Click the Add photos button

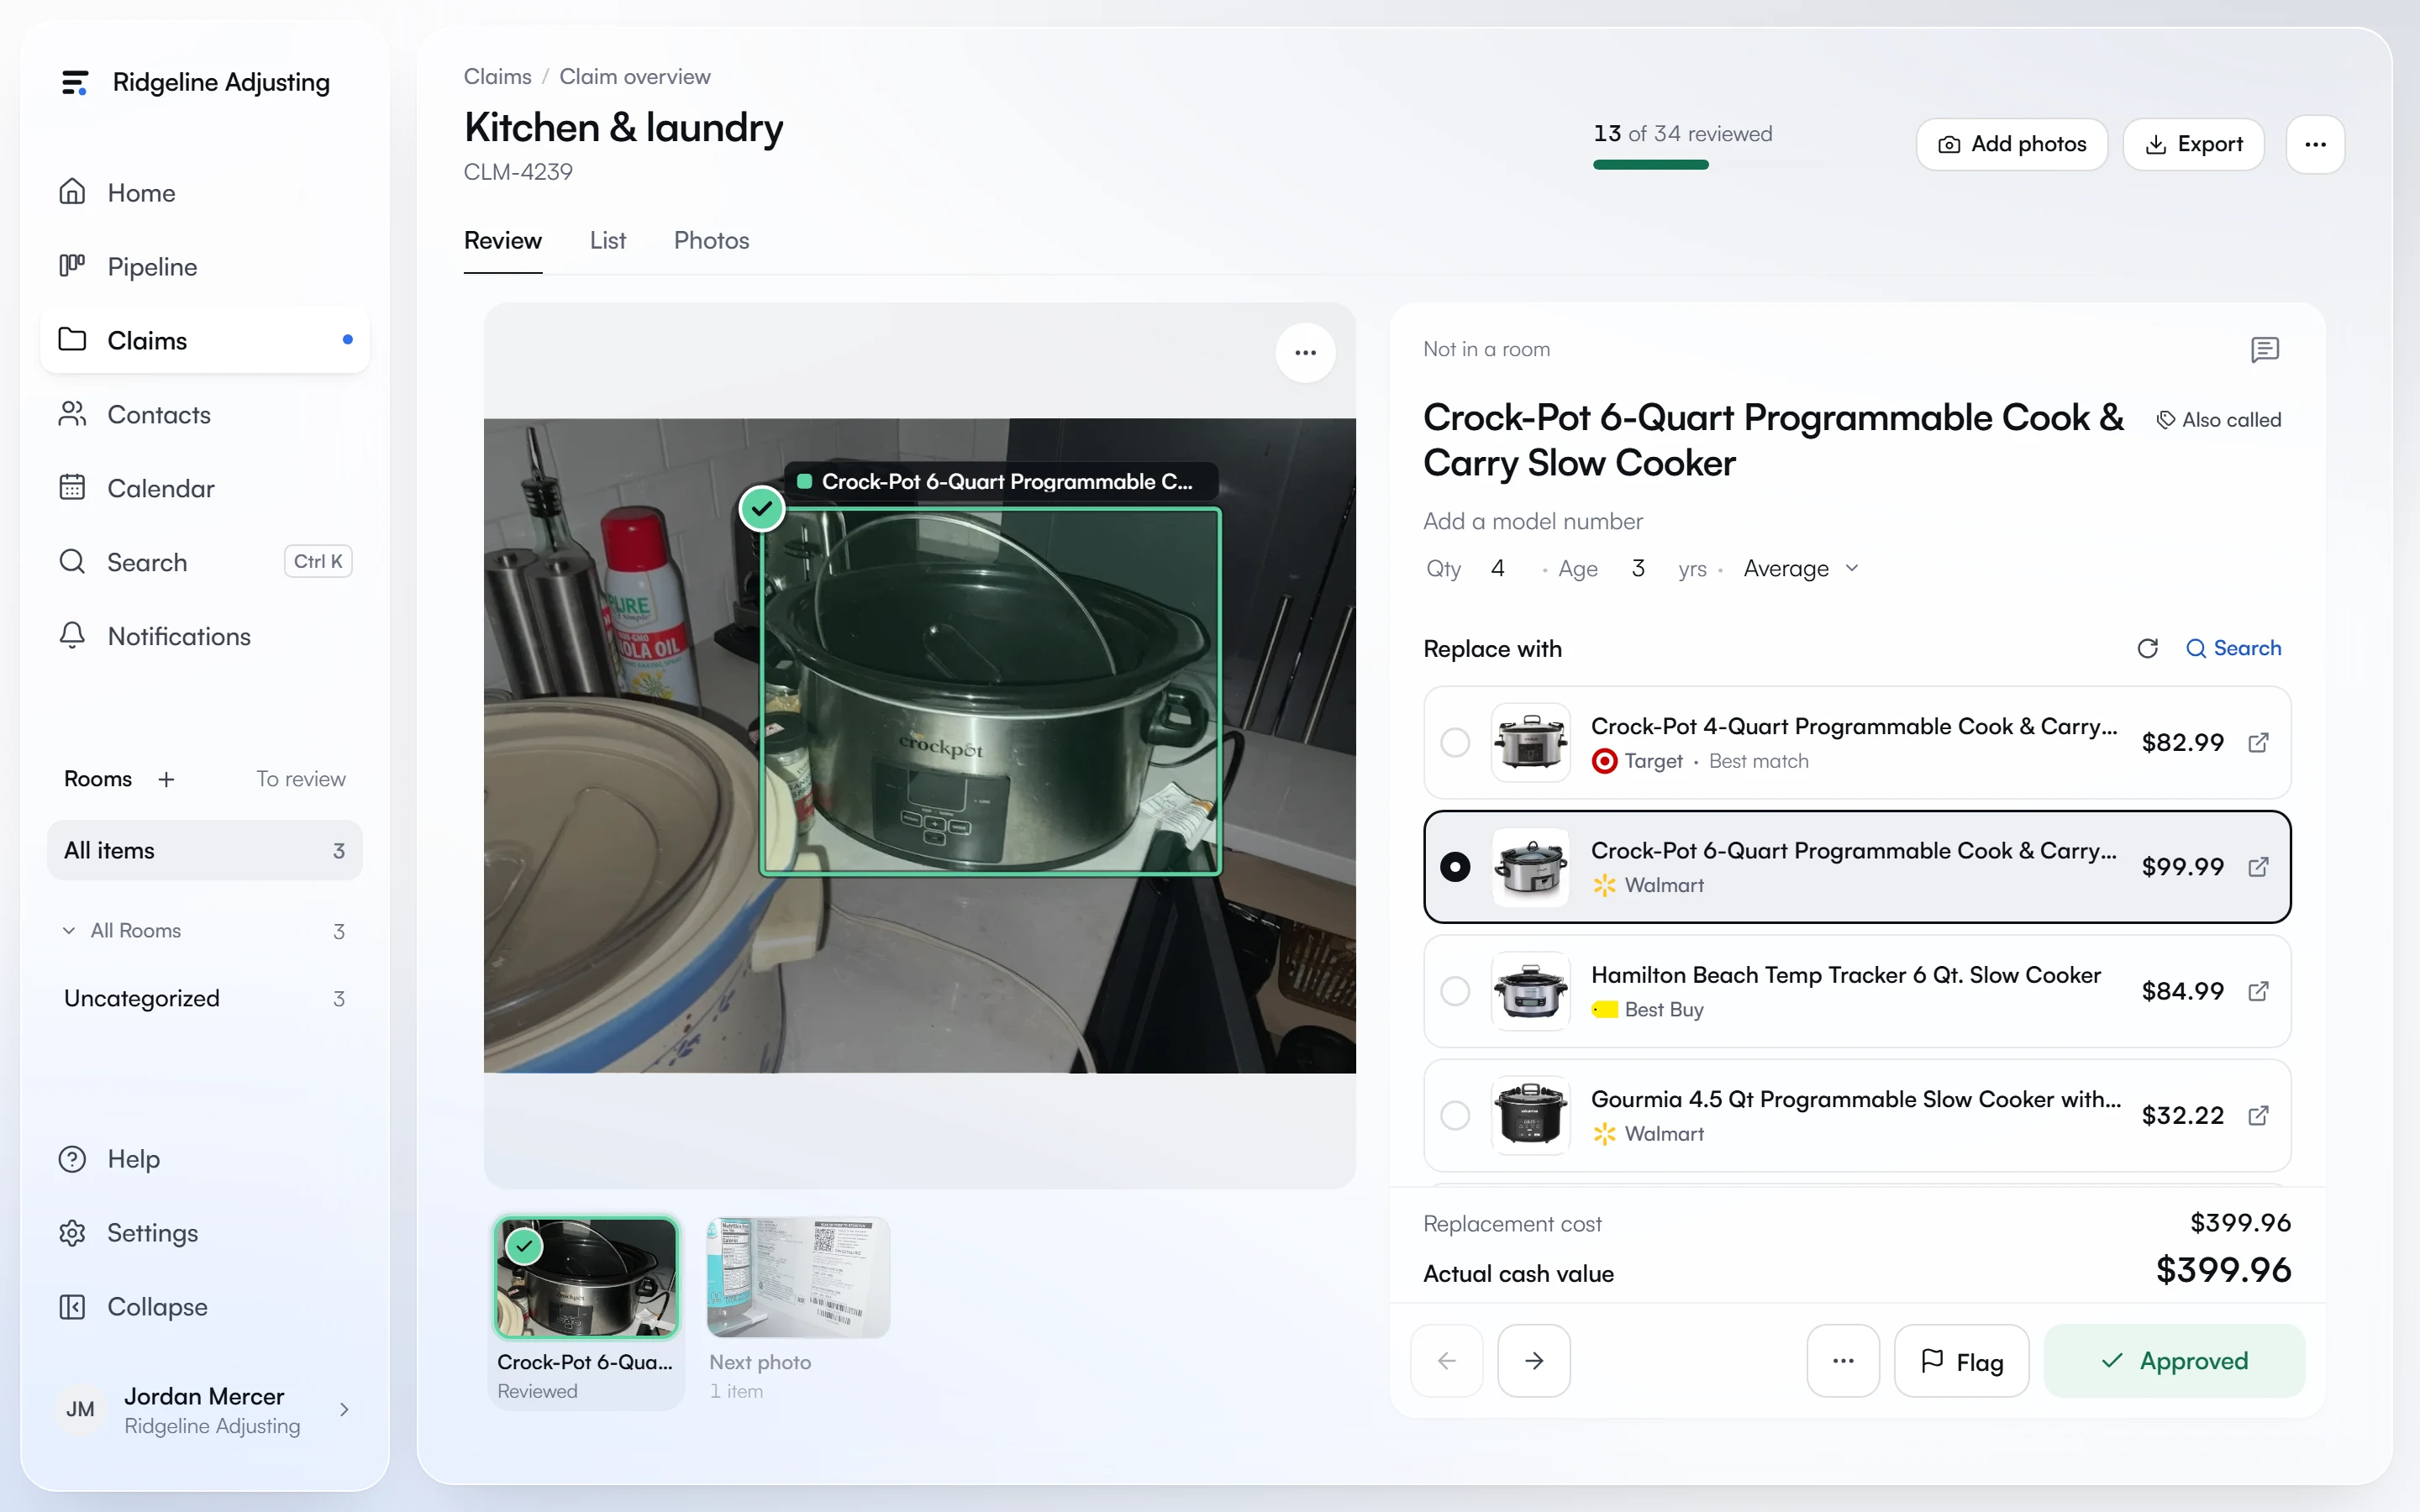(x=2012, y=144)
